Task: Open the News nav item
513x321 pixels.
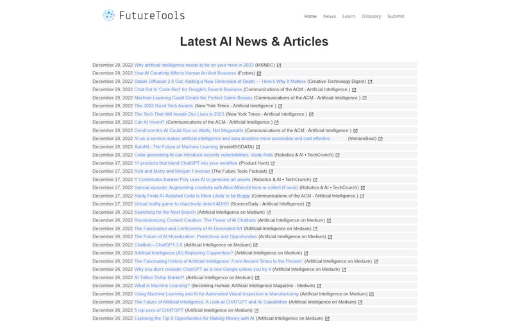Action: point(330,16)
